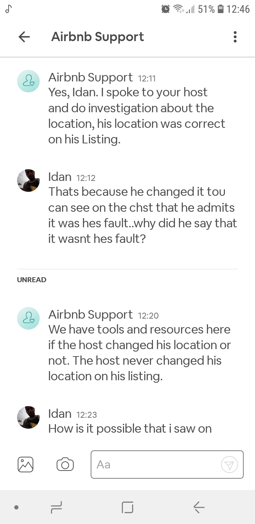This screenshot has width=255, height=524.
Task: Tap the music note notification icon
Action: pos(9,9)
